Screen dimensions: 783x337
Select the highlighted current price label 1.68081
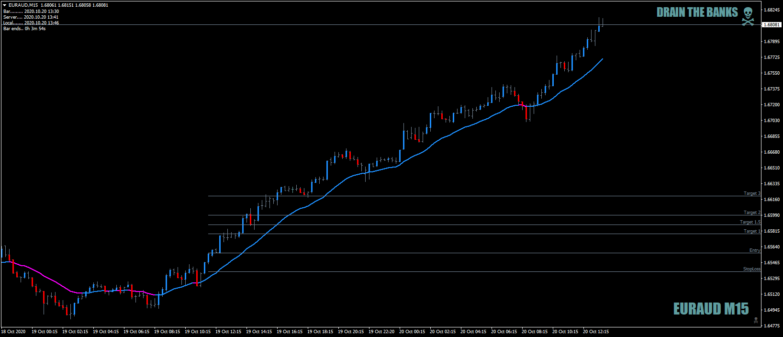pos(772,24)
